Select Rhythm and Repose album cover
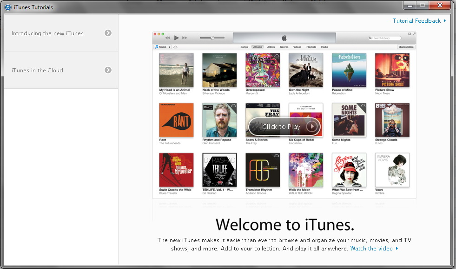Image resolution: width=456 pixels, height=269 pixels. pyautogui.click(x=219, y=120)
